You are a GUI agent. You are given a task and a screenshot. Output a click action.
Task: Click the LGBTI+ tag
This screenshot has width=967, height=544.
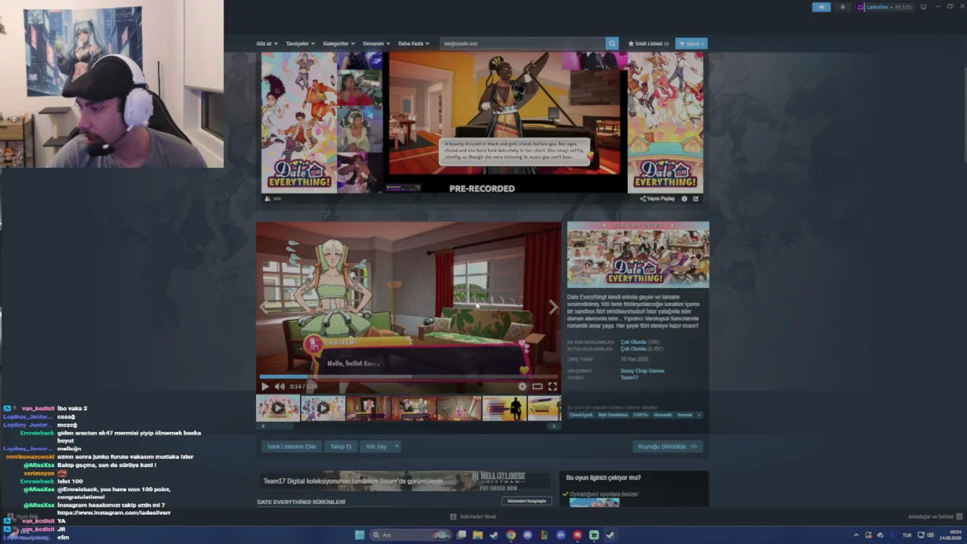(641, 415)
